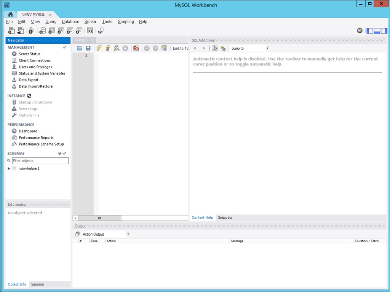The height and width of the screenshot is (292, 390).
Task: Open SQL script file icon in main toolbar
Action: (21, 30)
